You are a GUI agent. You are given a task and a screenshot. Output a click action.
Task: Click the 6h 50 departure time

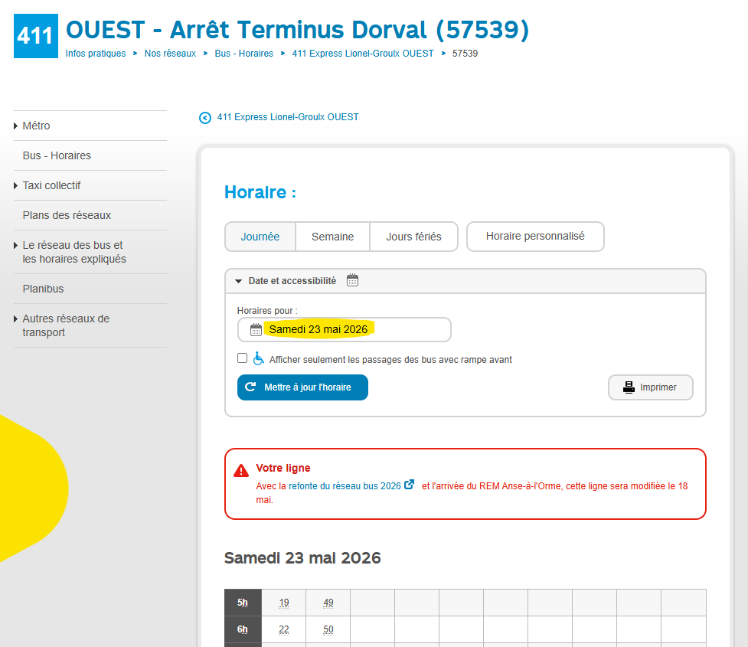coord(328,629)
